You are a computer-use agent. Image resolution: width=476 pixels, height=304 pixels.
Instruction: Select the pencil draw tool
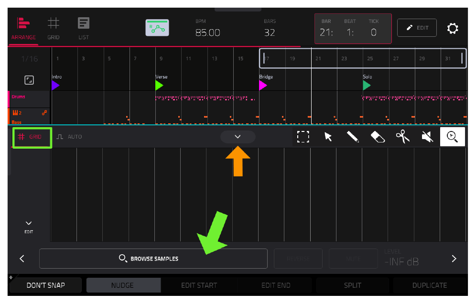(x=353, y=137)
